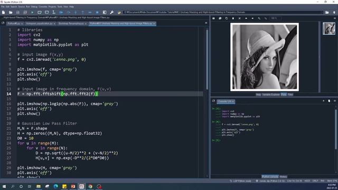The width and height of the screenshot is (338, 190).
Task: Open the Run menu
Action: click(28, 7)
